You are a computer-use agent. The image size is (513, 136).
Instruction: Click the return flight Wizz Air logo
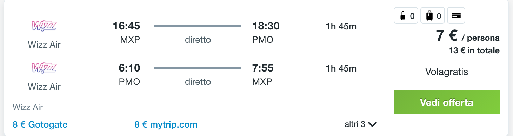click(44, 68)
